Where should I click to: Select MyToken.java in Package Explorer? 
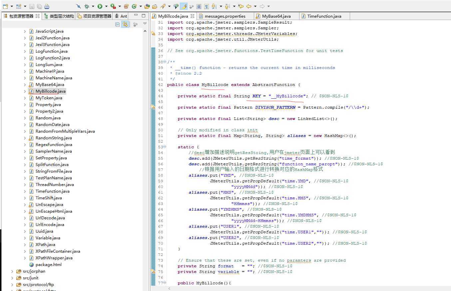[49, 98]
